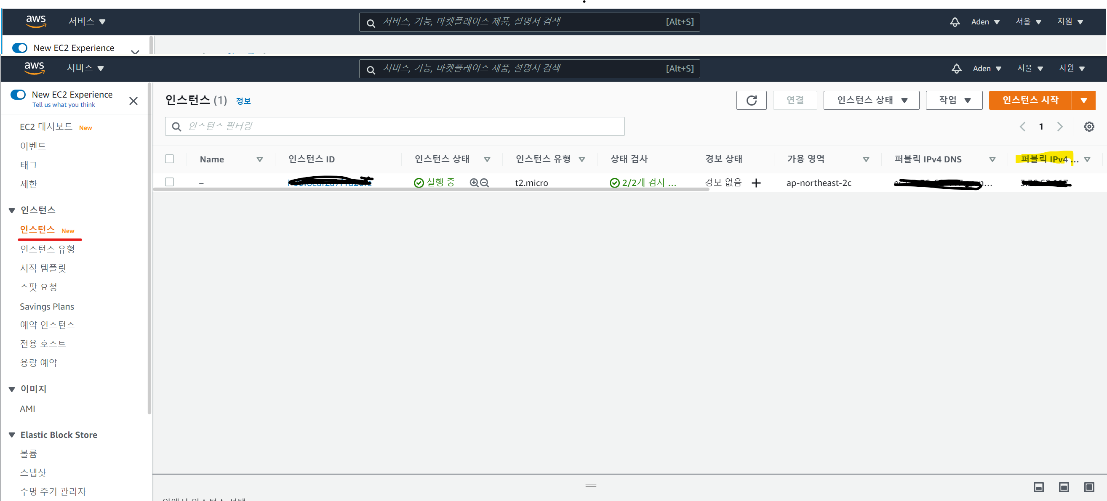Open the 서울 region menu
This screenshot has width=1107, height=501.
(1030, 69)
